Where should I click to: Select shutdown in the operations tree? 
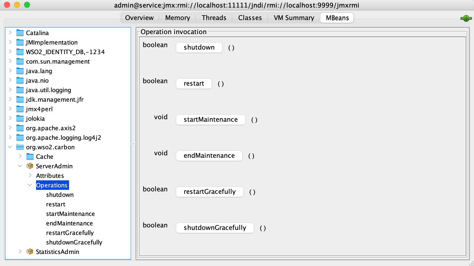[60, 195]
